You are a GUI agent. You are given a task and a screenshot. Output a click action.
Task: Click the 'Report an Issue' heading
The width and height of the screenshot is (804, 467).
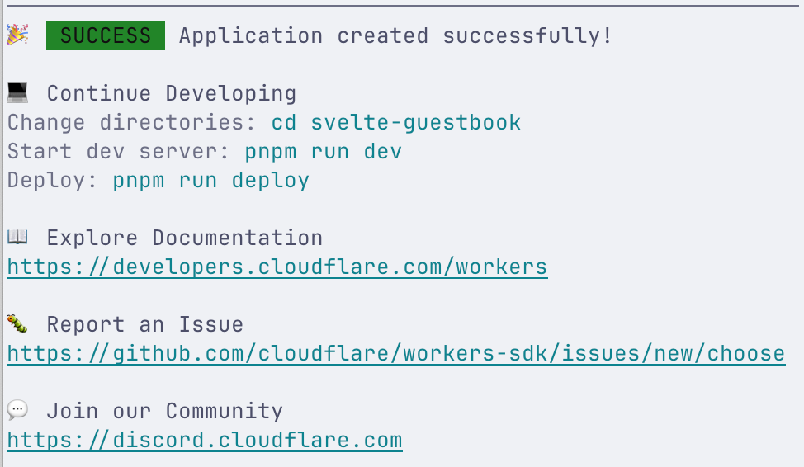point(145,325)
